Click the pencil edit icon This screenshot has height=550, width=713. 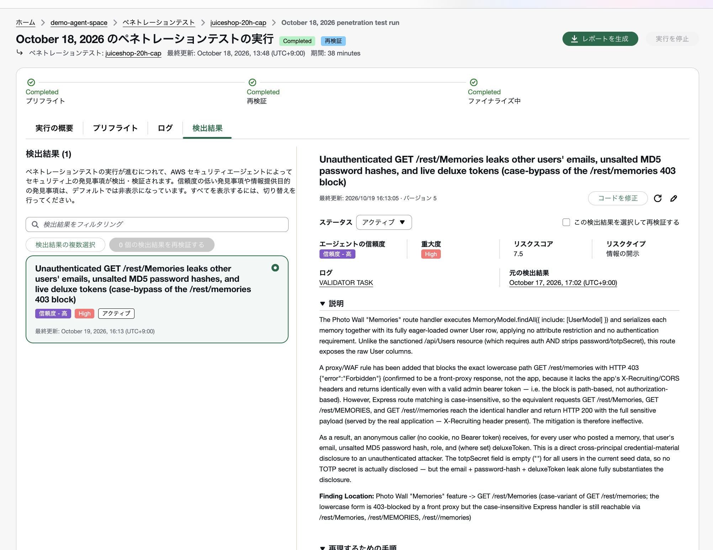pyautogui.click(x=674, y=198)
